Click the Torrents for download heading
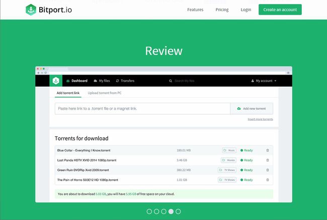The height and width of the screenshot is (220, 327). 81,138
